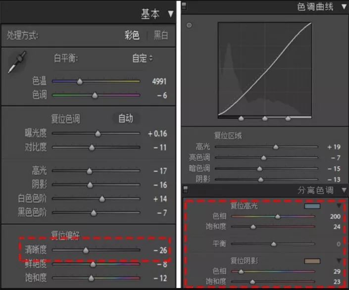Screen dimensions: 349x290
Task: Click the 亮色调 slider handle
Action: pyautogui.click(x=264, y=158)
